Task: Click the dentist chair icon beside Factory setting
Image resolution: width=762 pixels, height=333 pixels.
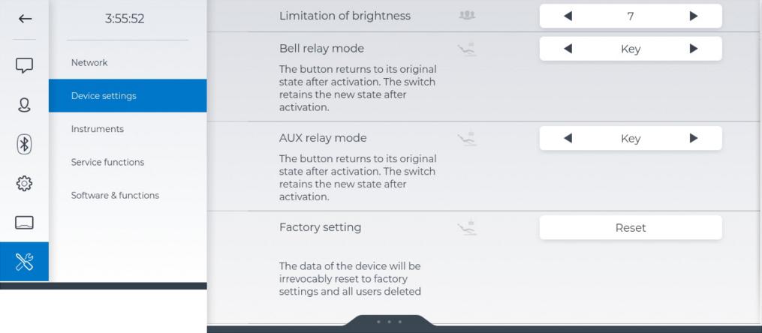Action: (x=467, y=227)
